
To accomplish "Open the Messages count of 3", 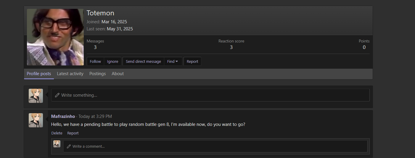I will (95, 47).
